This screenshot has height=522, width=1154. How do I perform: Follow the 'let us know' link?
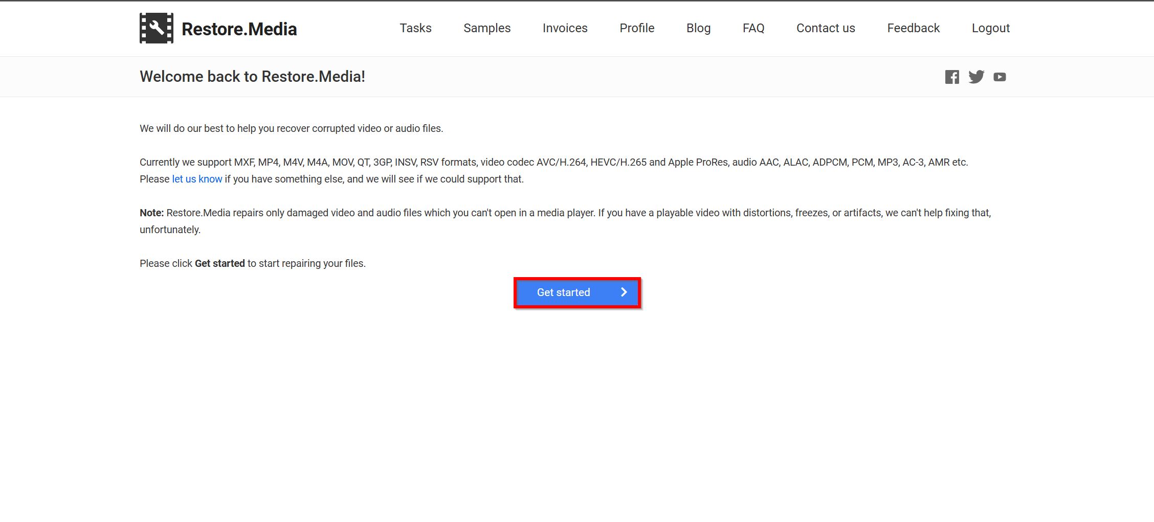(x=197, y=179)
